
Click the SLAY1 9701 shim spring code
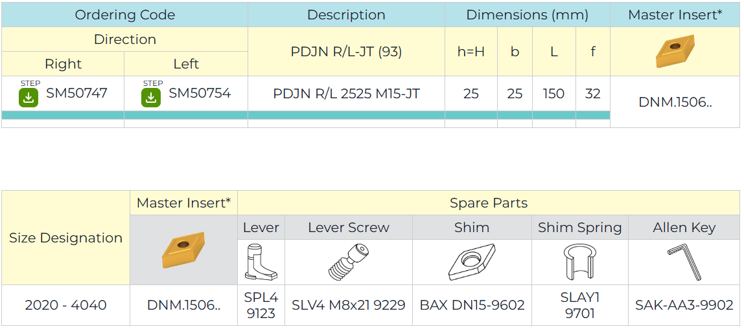pyautogui.click(x=579, y=306)
